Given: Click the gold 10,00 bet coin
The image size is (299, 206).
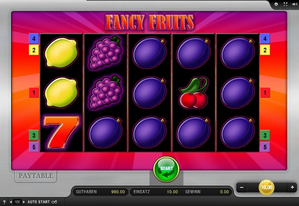Looking at the screenshot, I should (x=266, y=187).
